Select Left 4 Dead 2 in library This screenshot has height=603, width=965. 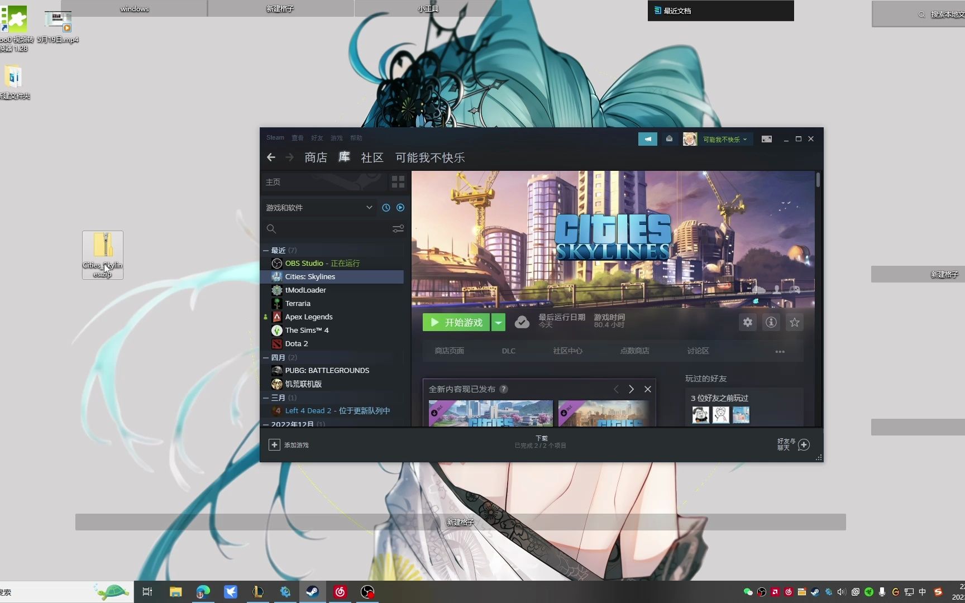tap(333, 410)
